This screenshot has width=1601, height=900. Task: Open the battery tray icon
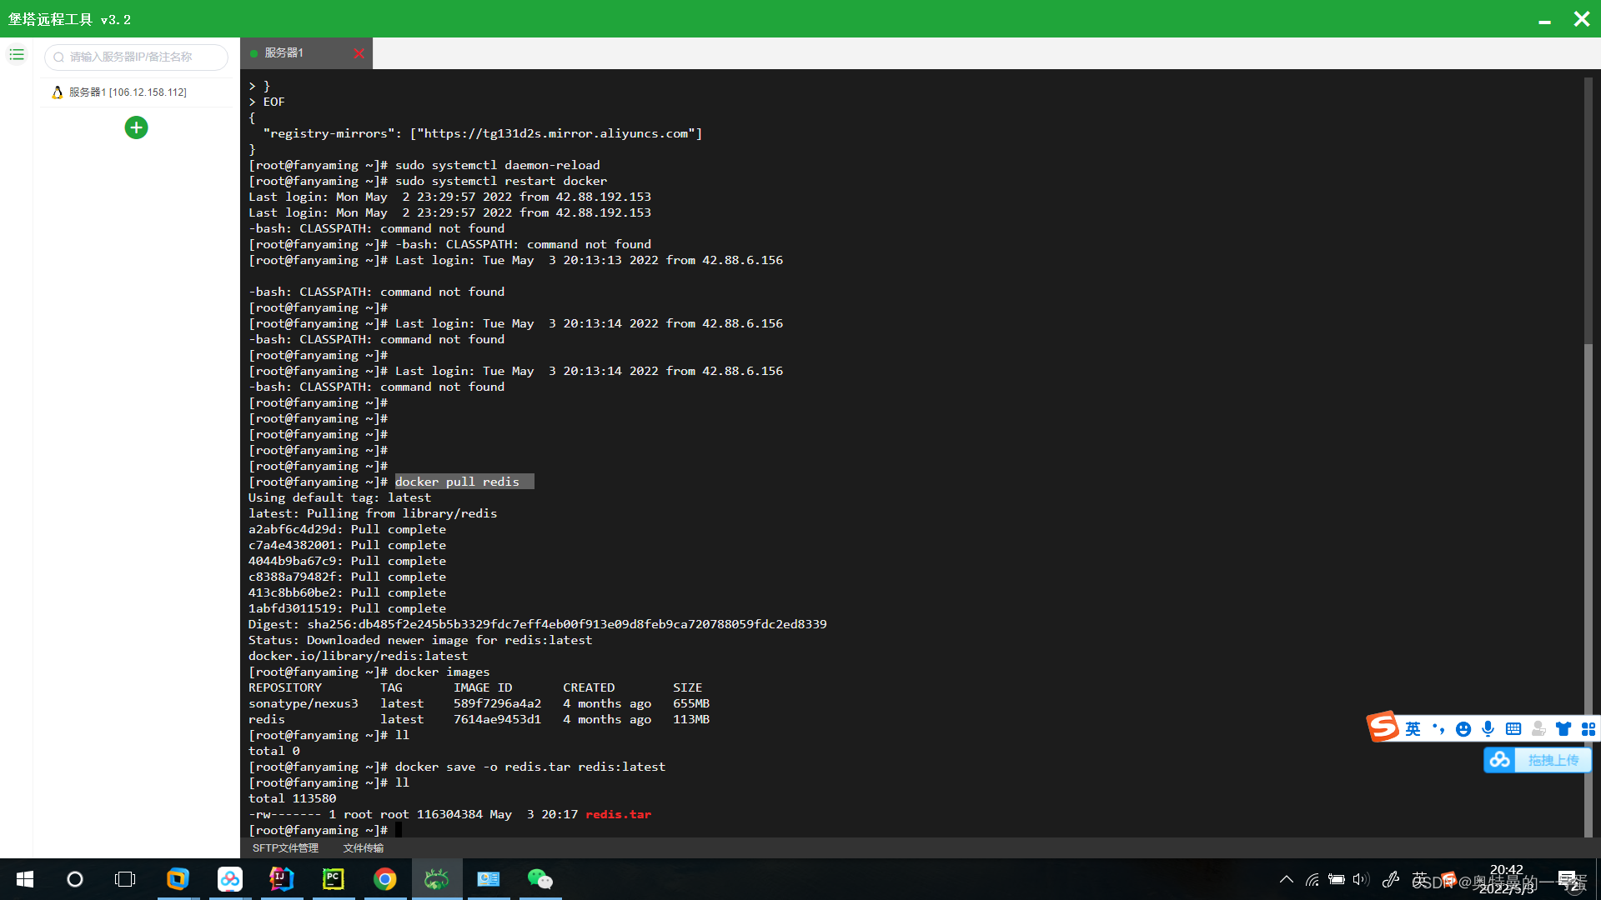[1337, 879]
